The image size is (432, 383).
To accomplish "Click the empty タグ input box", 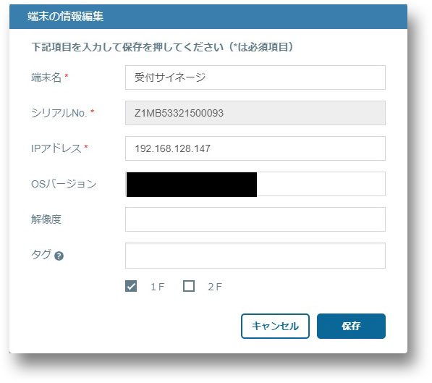I will tap(255, 256).
